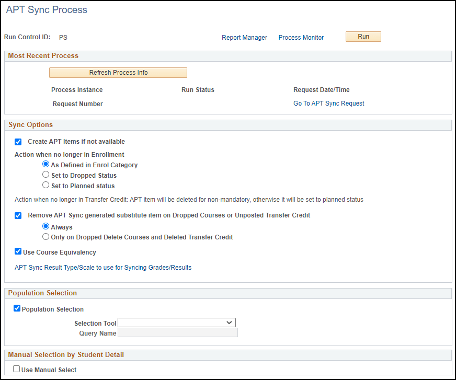Choose Only on Dropped Delete Courses option
Screen dimensions: 456x380
[x=45, y=237]
